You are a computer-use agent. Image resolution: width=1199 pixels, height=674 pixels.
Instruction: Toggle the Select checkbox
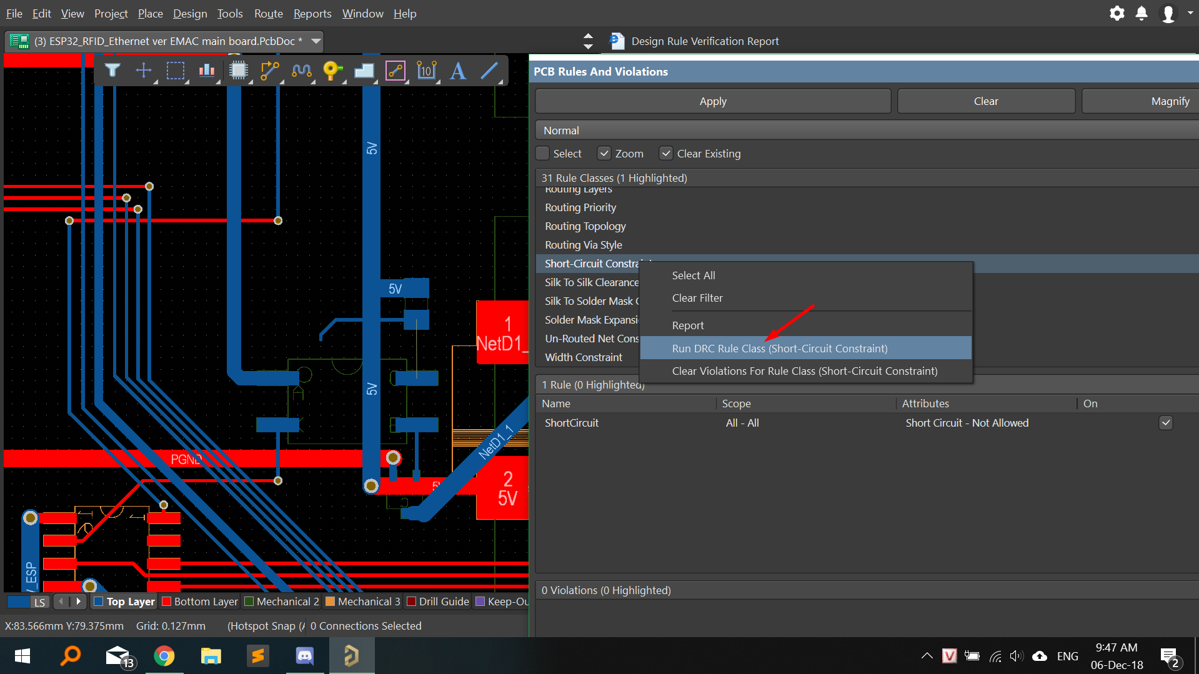pyautogui.click(x=542, y=154)
